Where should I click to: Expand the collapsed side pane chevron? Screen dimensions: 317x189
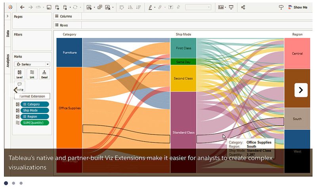[x=8, y=16]
